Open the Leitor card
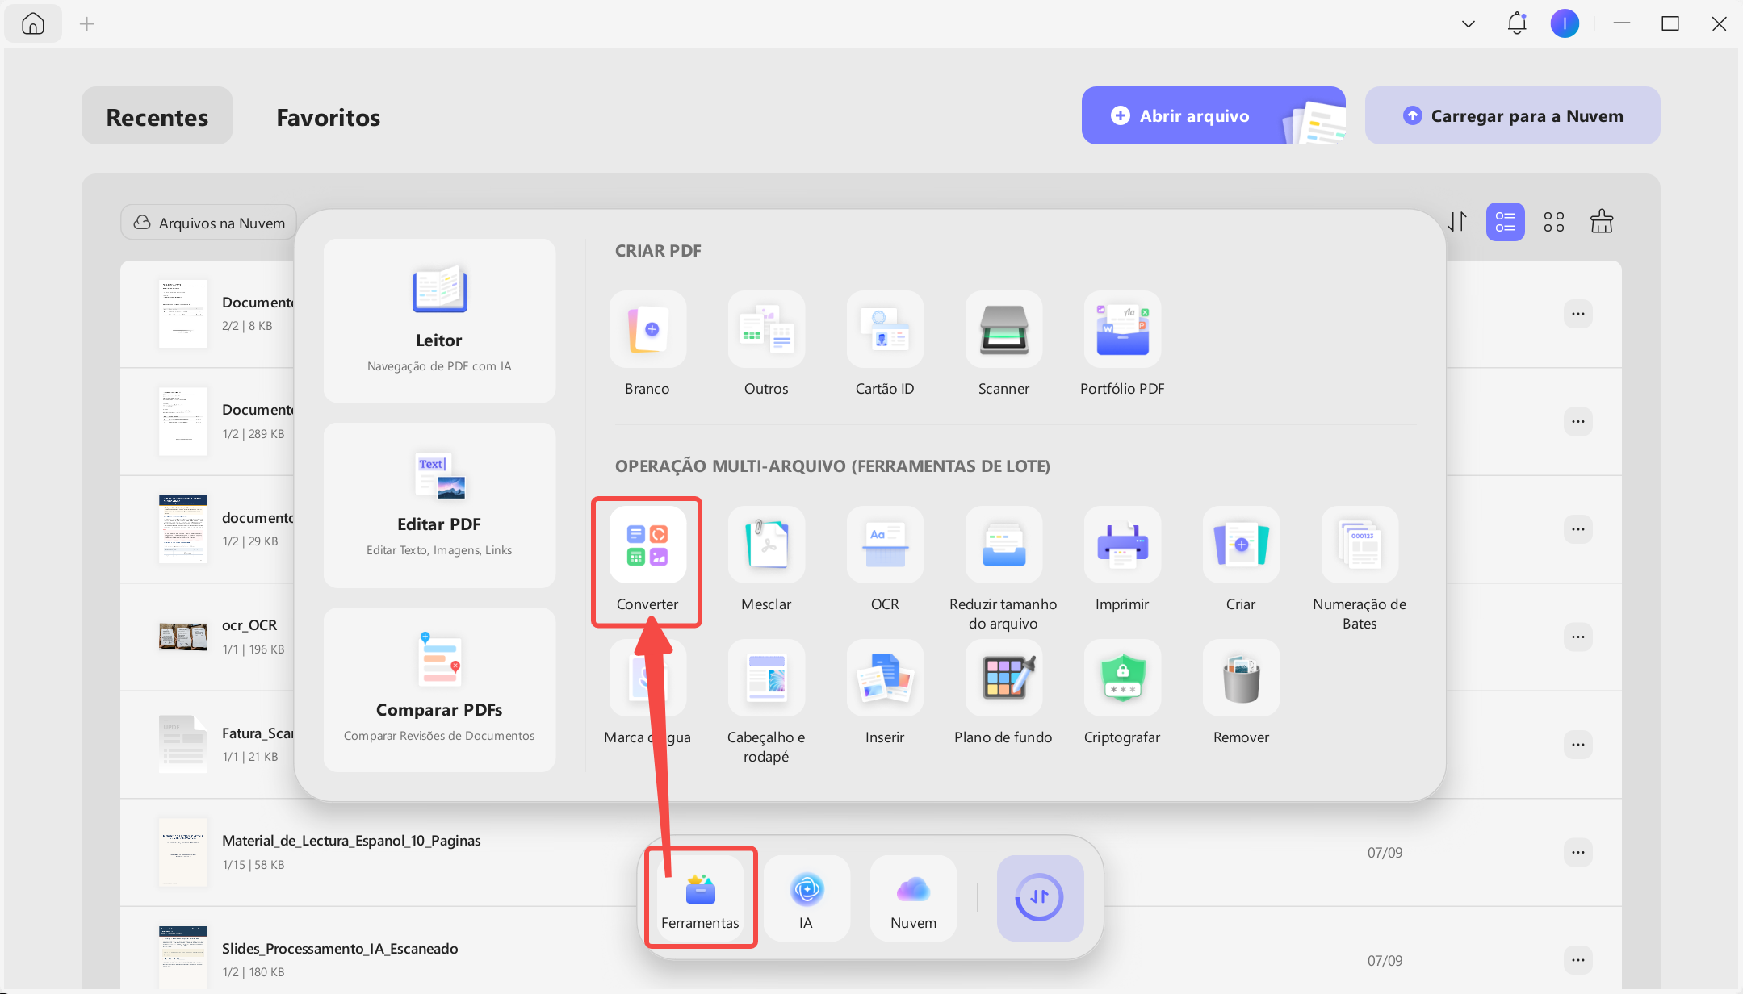The height and width of the screenshot is (994, 1743). pyautogui.click(x=439, y=320)
